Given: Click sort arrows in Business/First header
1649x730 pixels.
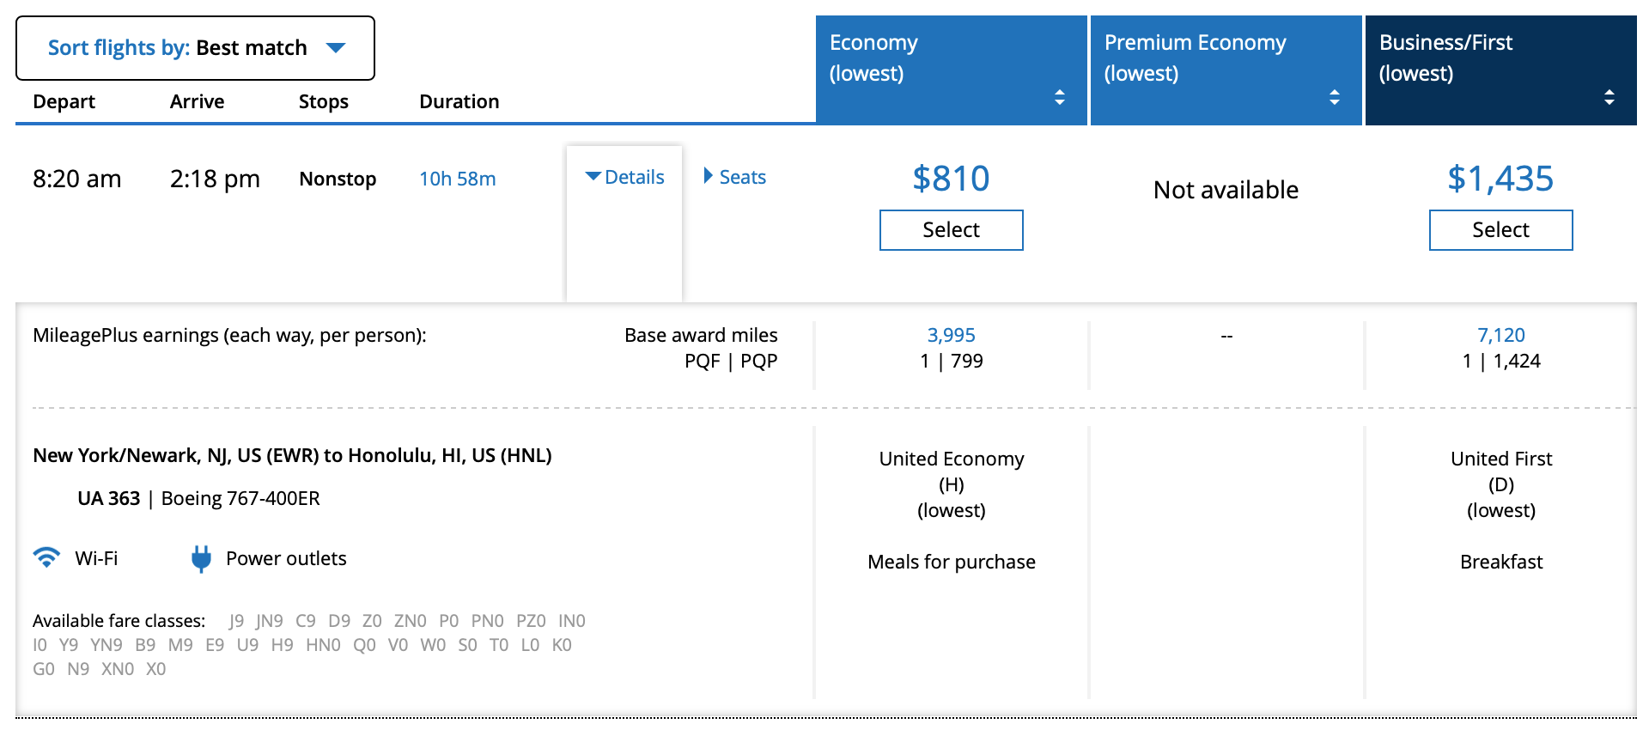Looking at the screenshot, I should [x=1609, y=97].
